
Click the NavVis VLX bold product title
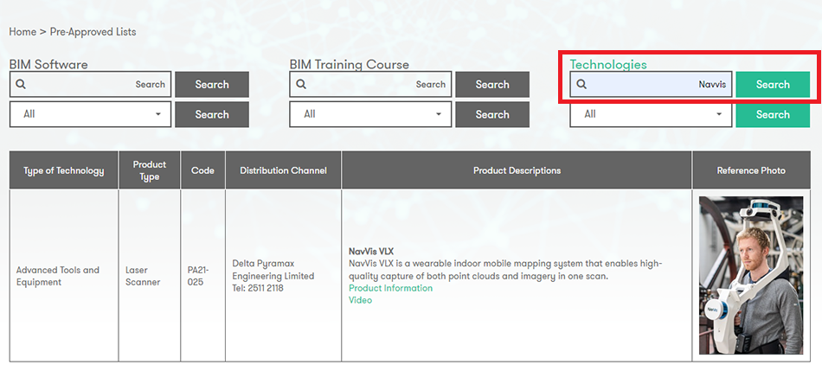click(371, 252)
